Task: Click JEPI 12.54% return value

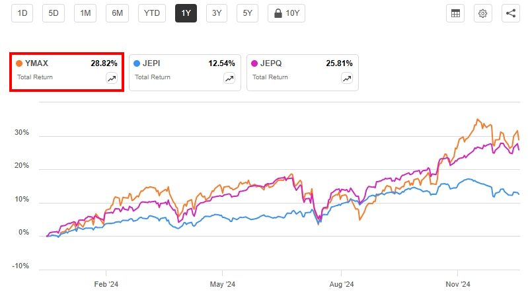Action: [x=221, y=63]
